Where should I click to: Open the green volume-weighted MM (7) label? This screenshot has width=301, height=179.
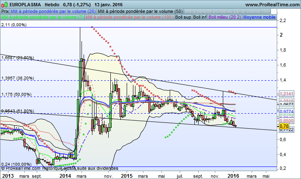click(42, 17)
